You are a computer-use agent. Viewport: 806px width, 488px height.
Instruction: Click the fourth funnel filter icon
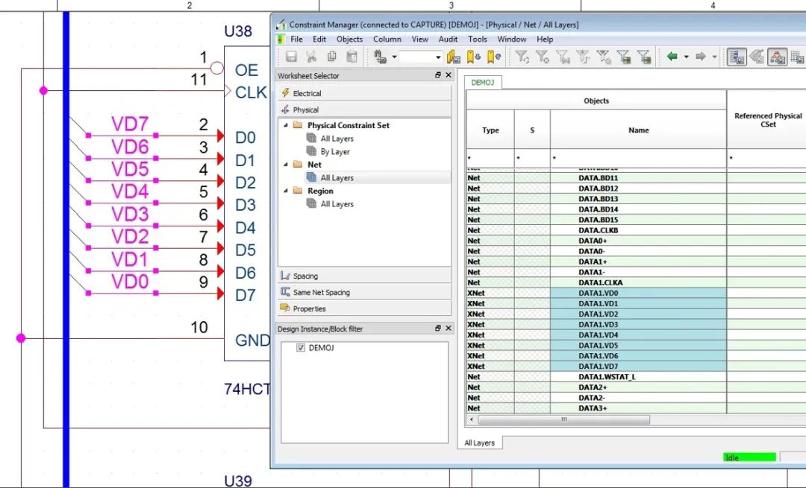coord(583,57)
